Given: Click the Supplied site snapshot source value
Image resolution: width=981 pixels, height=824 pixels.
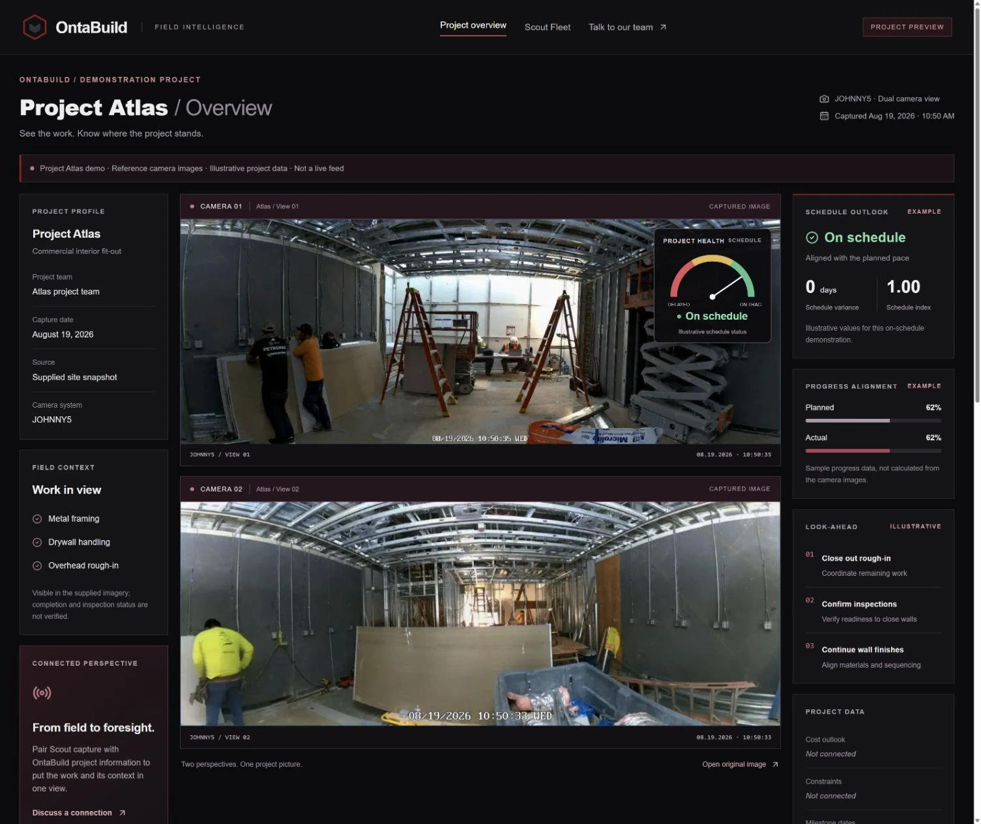Looking at the screenshot, I should (75, 378).
